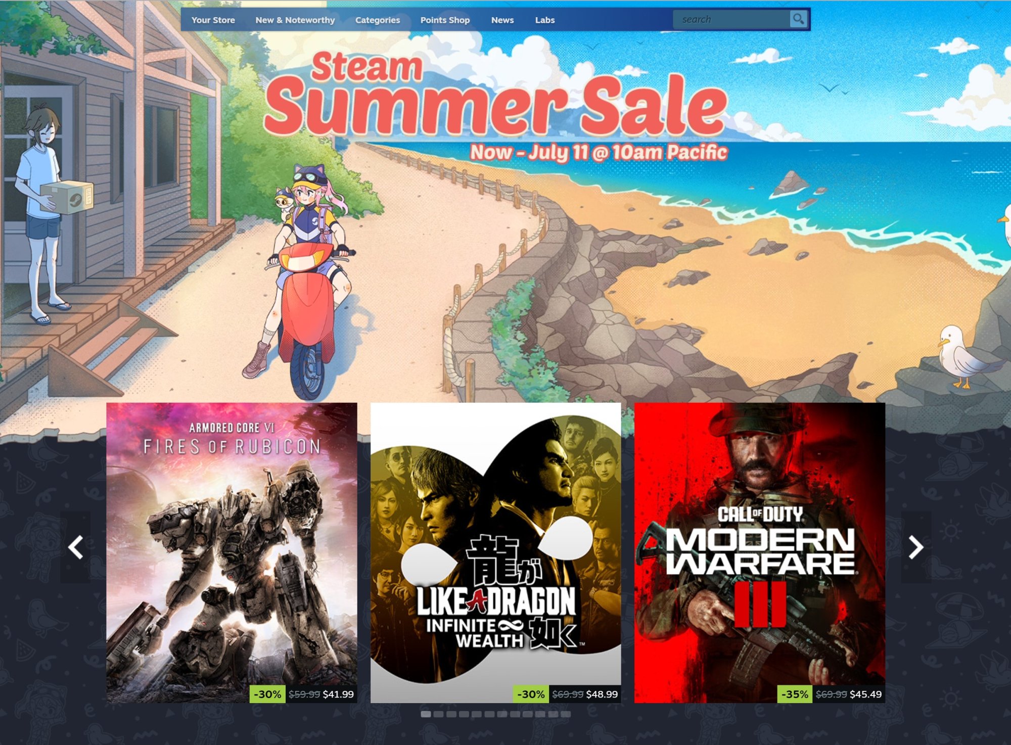Click the magnifying glass search icon
Image resolution: width=1011 pixels, height=745 pixels.
click(x=798, y=19)
